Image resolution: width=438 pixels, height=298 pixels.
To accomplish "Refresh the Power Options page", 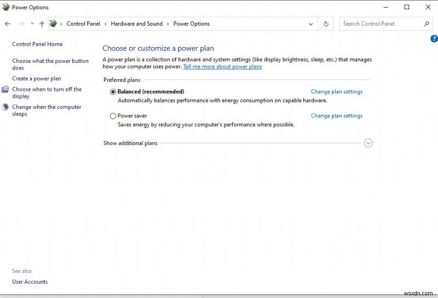I will click(326, 24).
